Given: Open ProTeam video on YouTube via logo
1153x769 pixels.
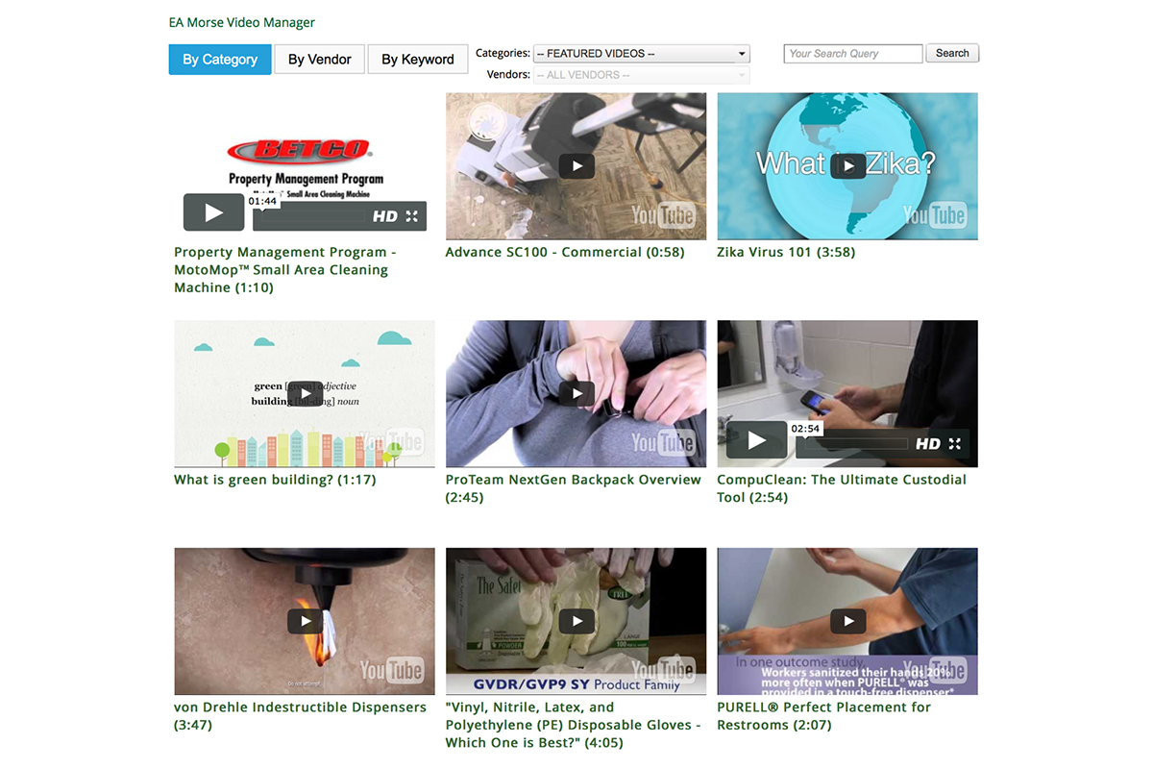Looking at the screenshot, I should click(663, 443).
